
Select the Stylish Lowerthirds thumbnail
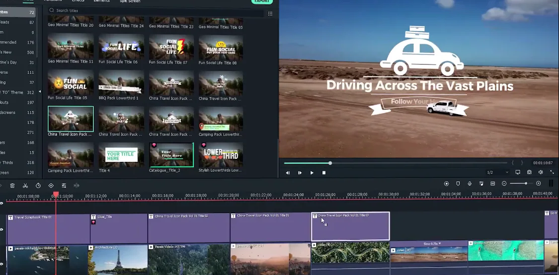(x=221, y=155)
